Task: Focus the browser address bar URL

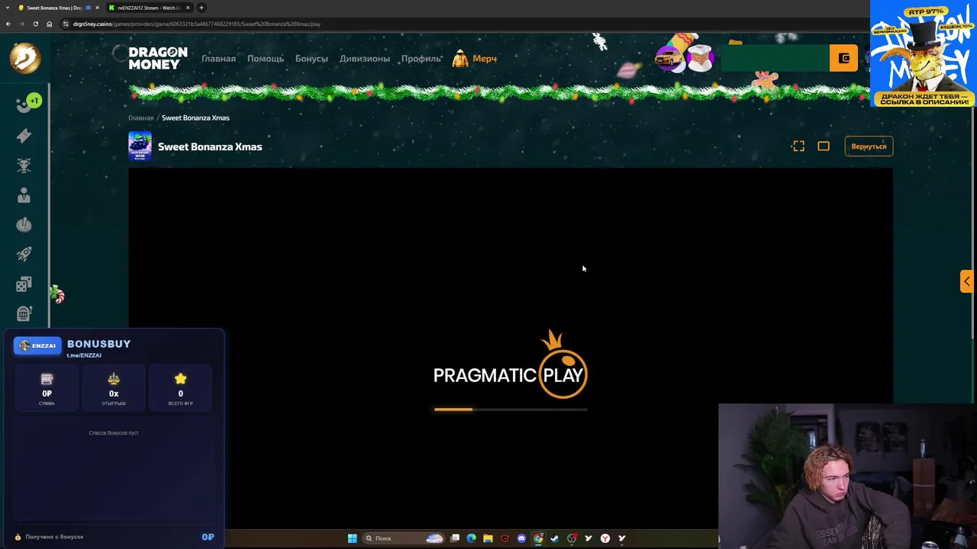Action: [x=197, y=24]
